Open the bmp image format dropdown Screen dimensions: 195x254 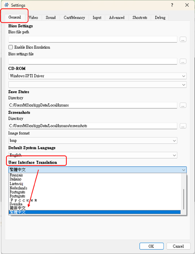pos(93,141)
